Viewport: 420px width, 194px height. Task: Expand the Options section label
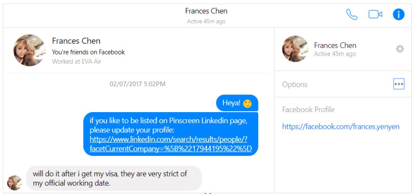(295, 84)
